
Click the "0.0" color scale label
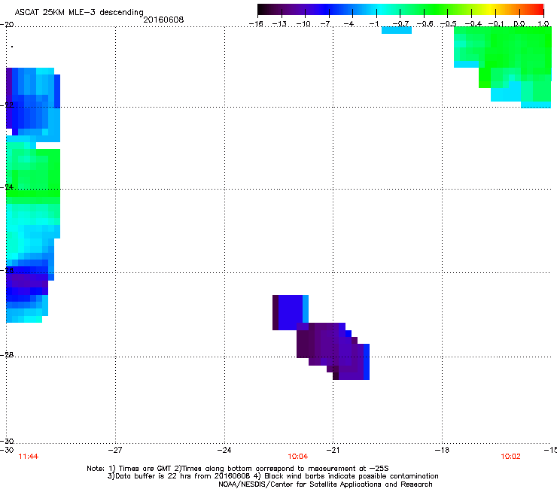(x=519, y=24)
